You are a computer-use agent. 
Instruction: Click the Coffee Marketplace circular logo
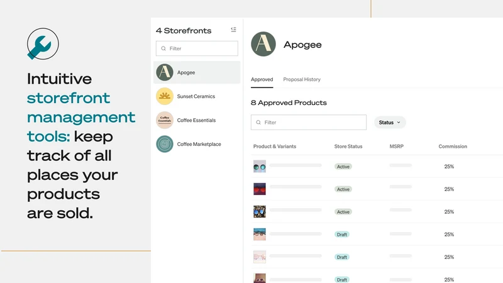pyautogui.click(x=165, y=144)
